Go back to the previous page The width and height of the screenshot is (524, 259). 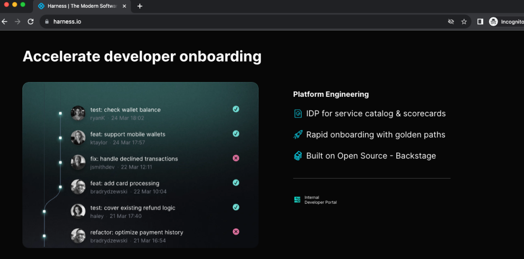pyautogui.click(x=5, y=22)
